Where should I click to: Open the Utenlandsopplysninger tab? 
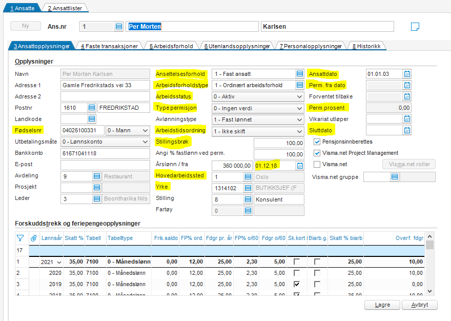pos(237,46)
